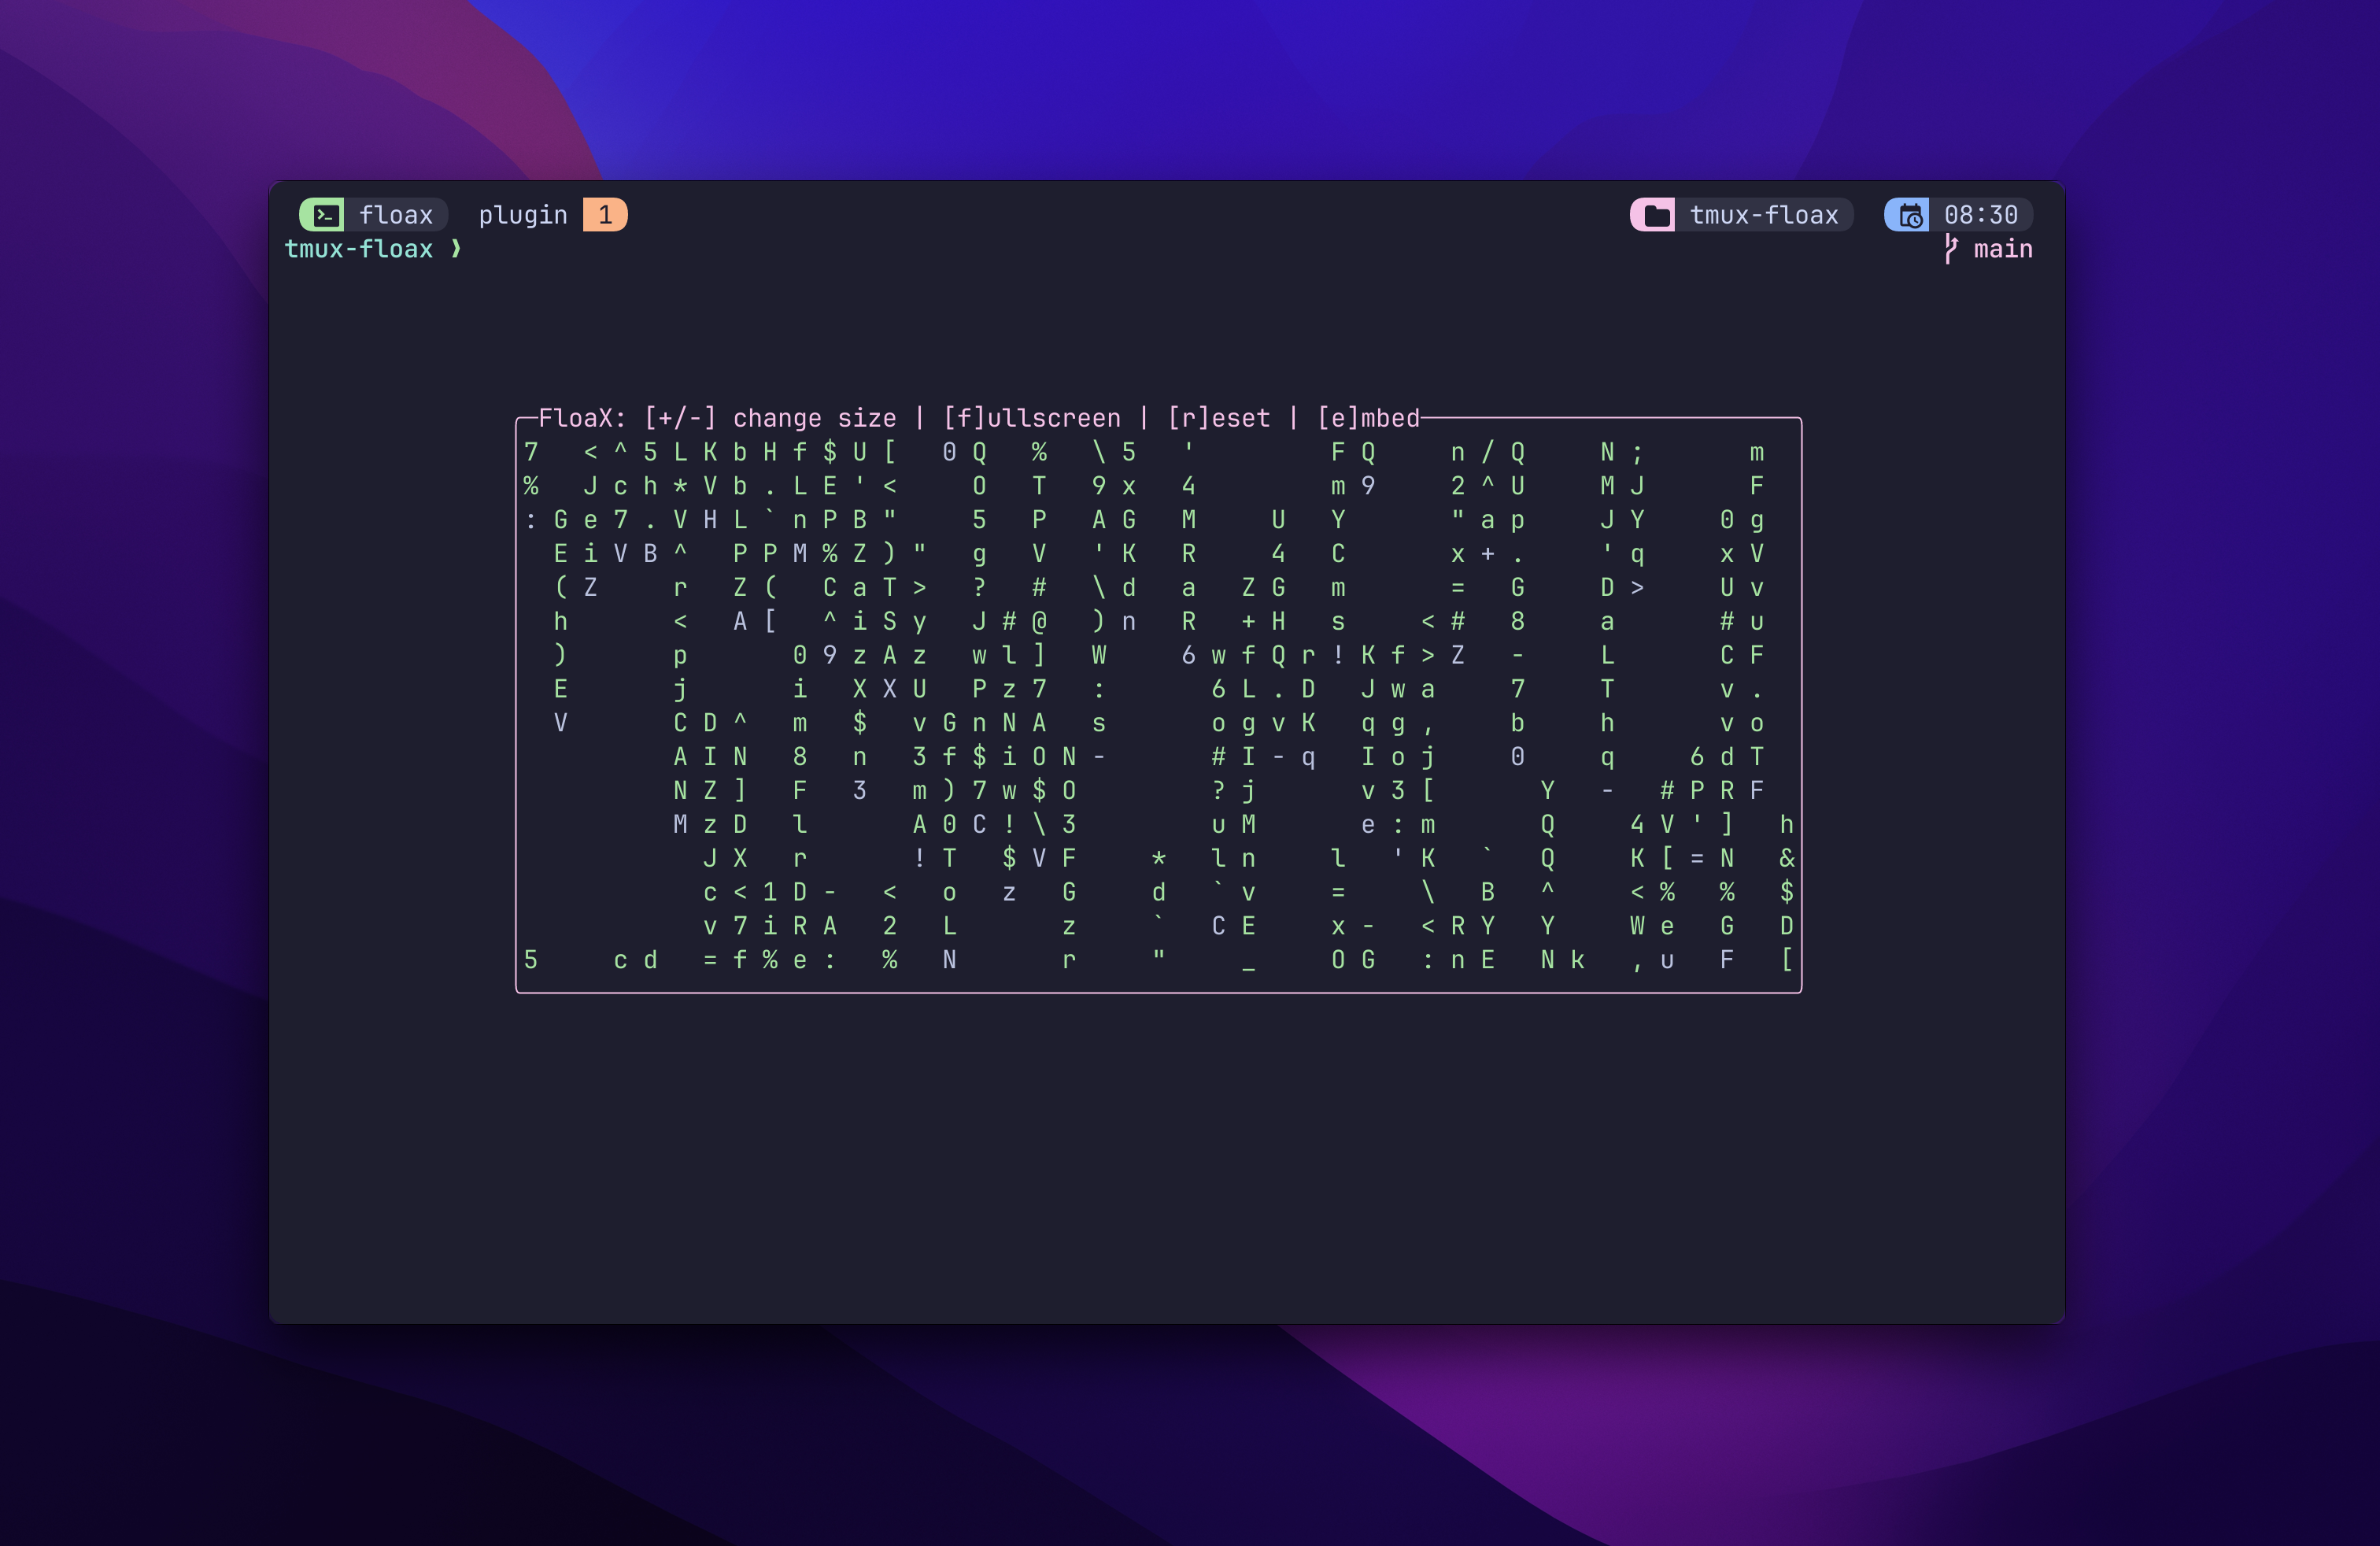Image resolution: width=2380 pixels, height=1546 pixels.
Task: Click the [f]ullscreen option in popup title
Action: click(x=1032, y=418)
